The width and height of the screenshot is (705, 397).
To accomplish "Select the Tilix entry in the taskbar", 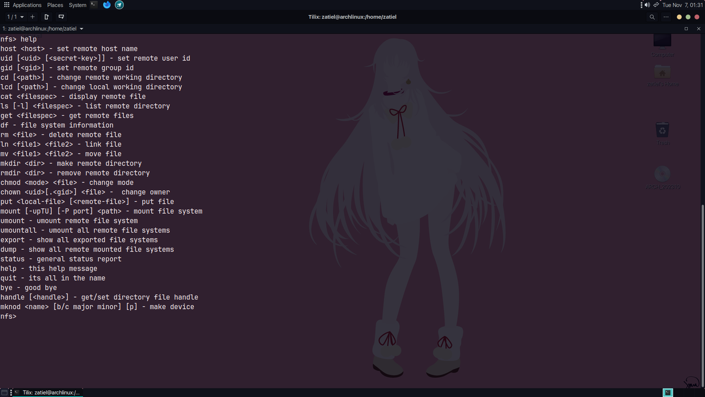I will coord(50,392).
